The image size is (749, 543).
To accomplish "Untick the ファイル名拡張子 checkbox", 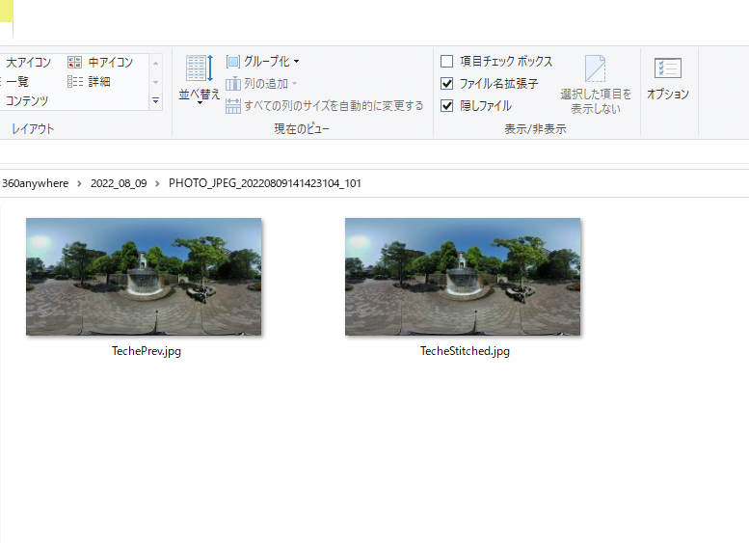I will click(446, 84).
